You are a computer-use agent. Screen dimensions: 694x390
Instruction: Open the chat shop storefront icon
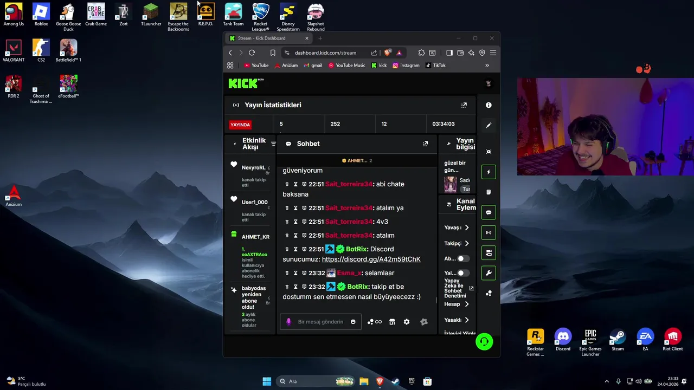coord(392,322)
